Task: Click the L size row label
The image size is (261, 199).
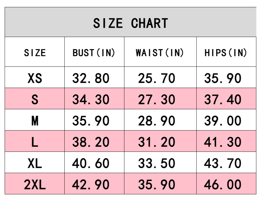Action: pos(35,142)
